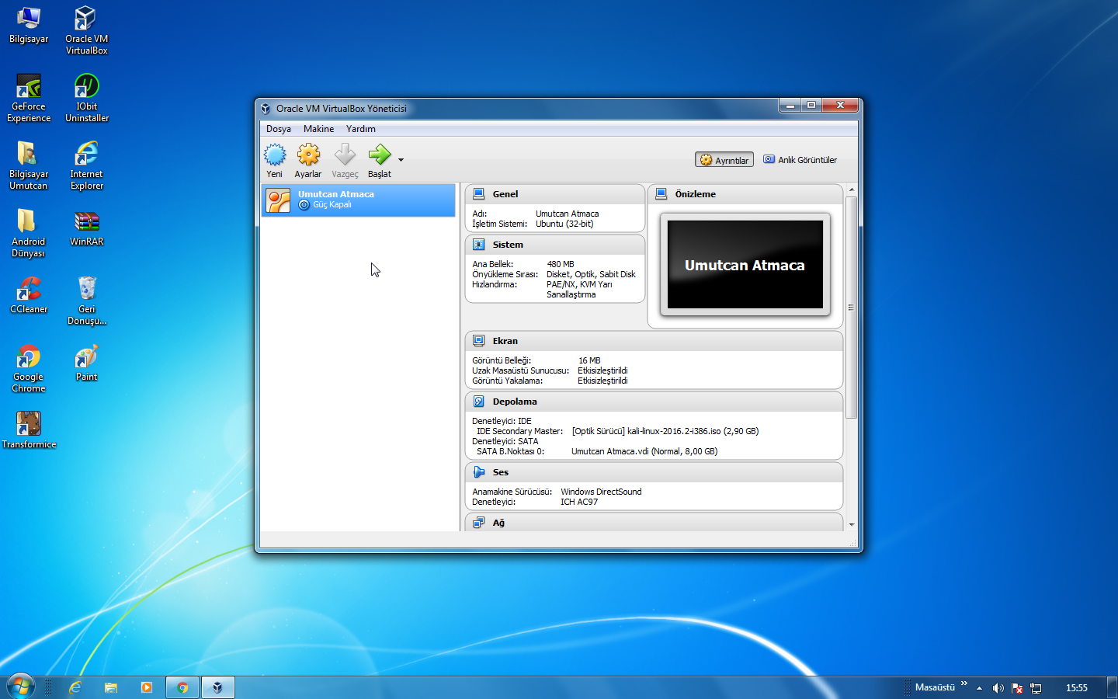Image resolution: width=1118 pixels, height=699 pixels.
Task: Toggle the Ayrıntılar details view button
Action: pyautogui.click(x=724, y=160)
